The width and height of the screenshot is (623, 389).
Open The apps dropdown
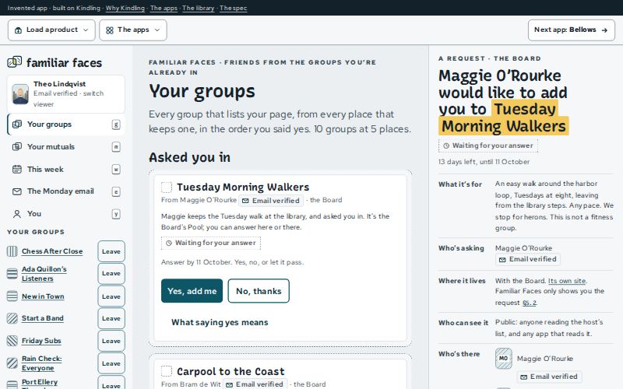132,30
